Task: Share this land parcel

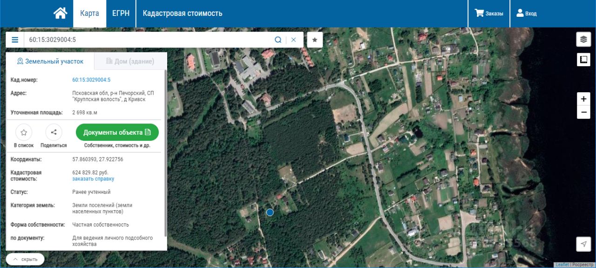Action: [x=54, y=132]
